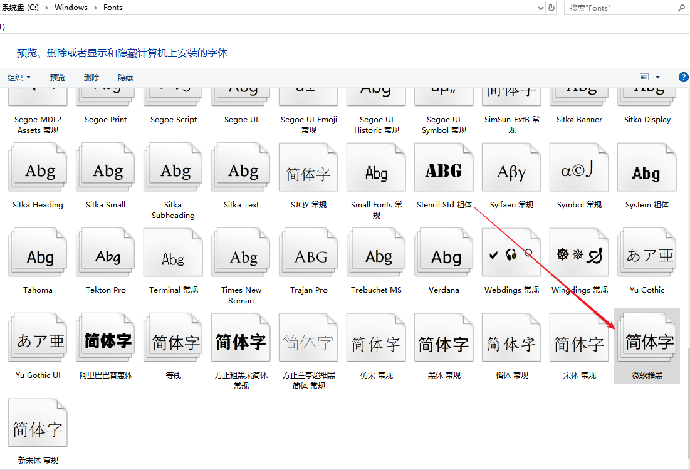Image resolution: width=690 pixels, height=470 pixels.
Task: Select the Webdings 常规 font icon
Action: tap(512, 253)
